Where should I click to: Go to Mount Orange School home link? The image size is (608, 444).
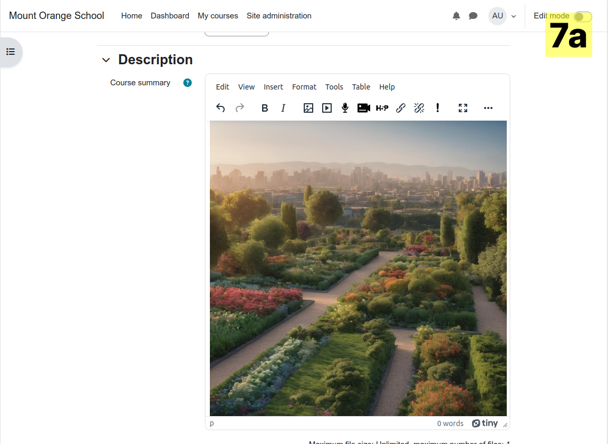click(x=56, y=15)
